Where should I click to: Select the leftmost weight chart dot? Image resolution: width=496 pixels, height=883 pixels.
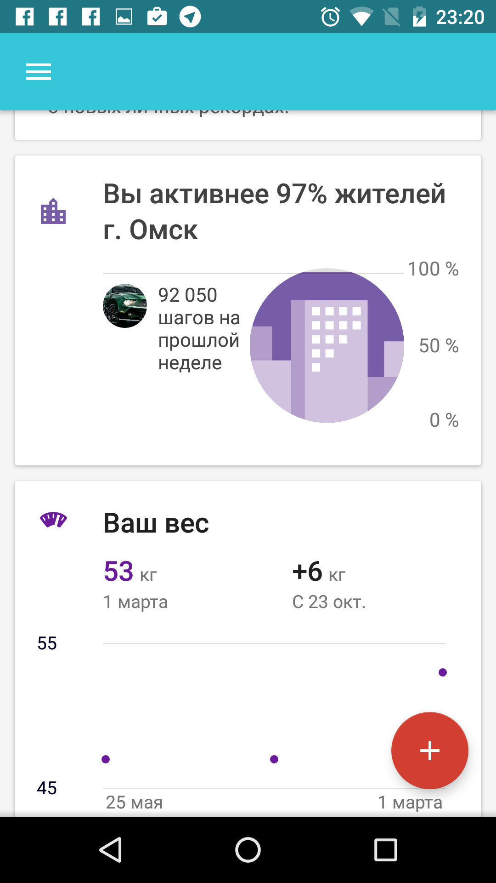(x=106, y=759)
